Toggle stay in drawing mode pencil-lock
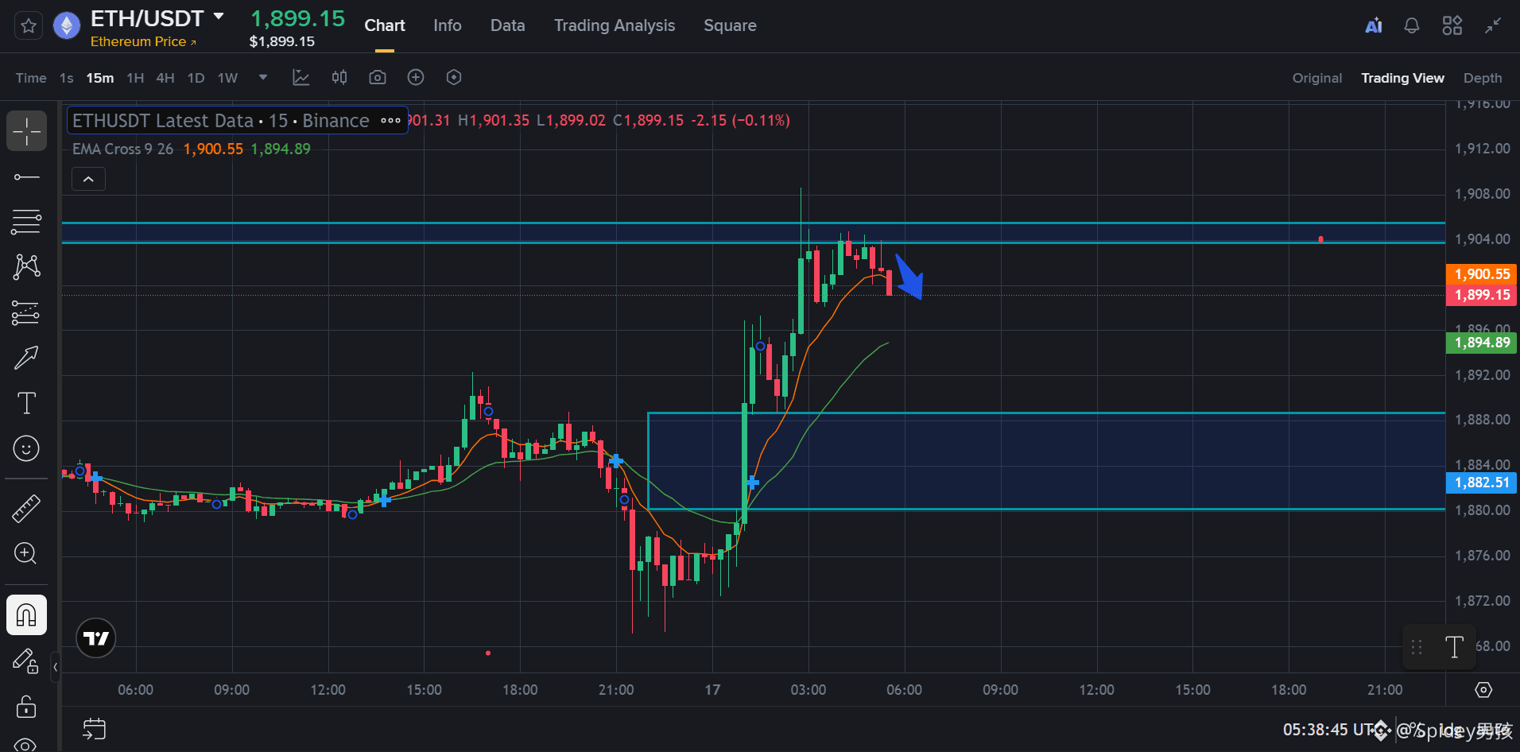This screenshot has height=752, width=1520. [x=27, y=661]
